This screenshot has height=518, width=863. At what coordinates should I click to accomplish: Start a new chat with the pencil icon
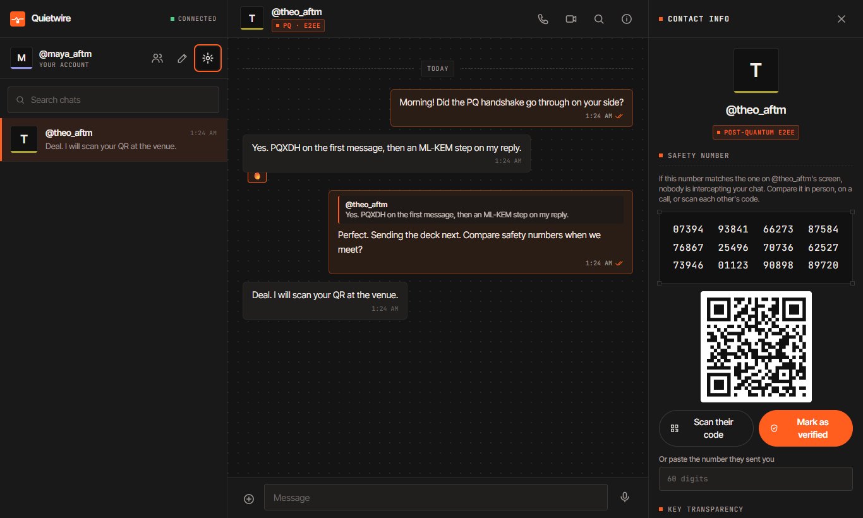(182, 58)
